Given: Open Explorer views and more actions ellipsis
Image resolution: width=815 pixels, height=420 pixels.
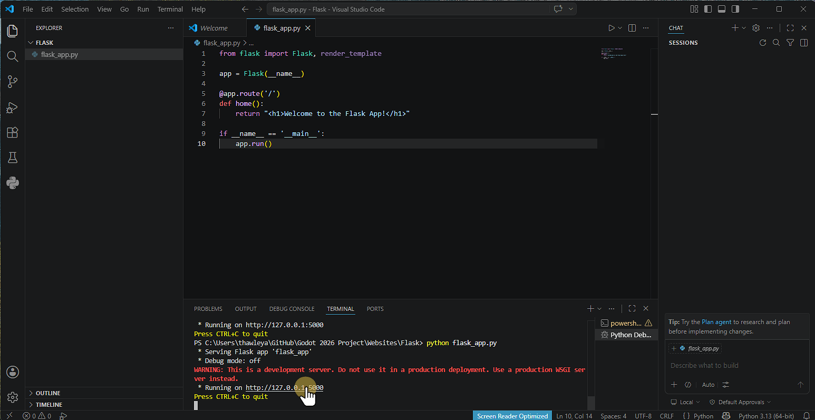Looking at the screenshot, I should click(x=170, y=28).
